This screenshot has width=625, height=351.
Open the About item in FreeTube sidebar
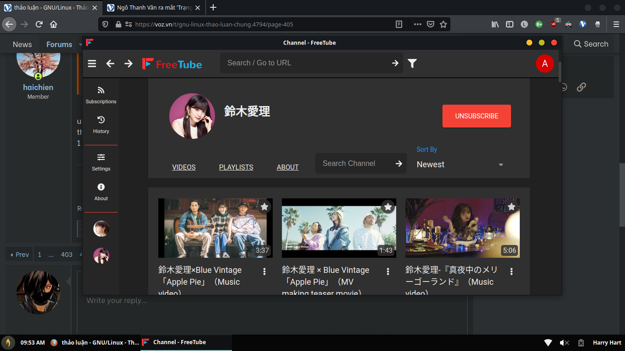coord(101,192)
